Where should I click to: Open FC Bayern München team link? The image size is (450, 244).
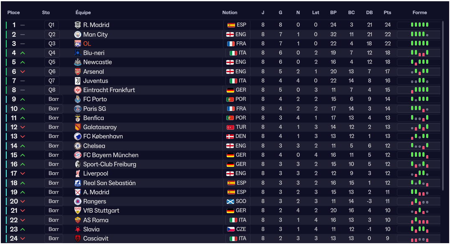pyautogui.click(x=110, y=155)
